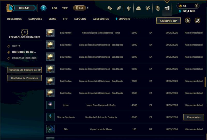Click the 125 price in Vayne row
207x140 pixels.
(134, 129)
